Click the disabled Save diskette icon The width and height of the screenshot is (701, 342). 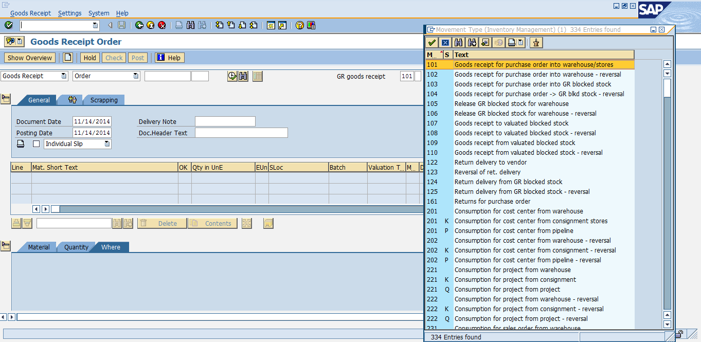pos(121,25)
